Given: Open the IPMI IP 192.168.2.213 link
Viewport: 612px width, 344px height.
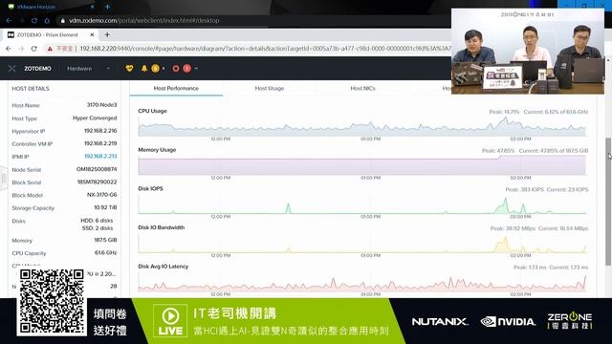Looking at the screenshot, I should [100, 156].
